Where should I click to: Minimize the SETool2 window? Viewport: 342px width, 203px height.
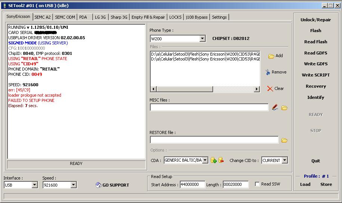pos(324,6)
